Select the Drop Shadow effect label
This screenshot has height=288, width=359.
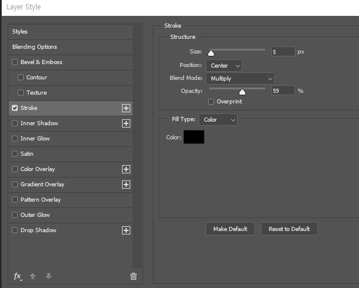coord(38,230)
